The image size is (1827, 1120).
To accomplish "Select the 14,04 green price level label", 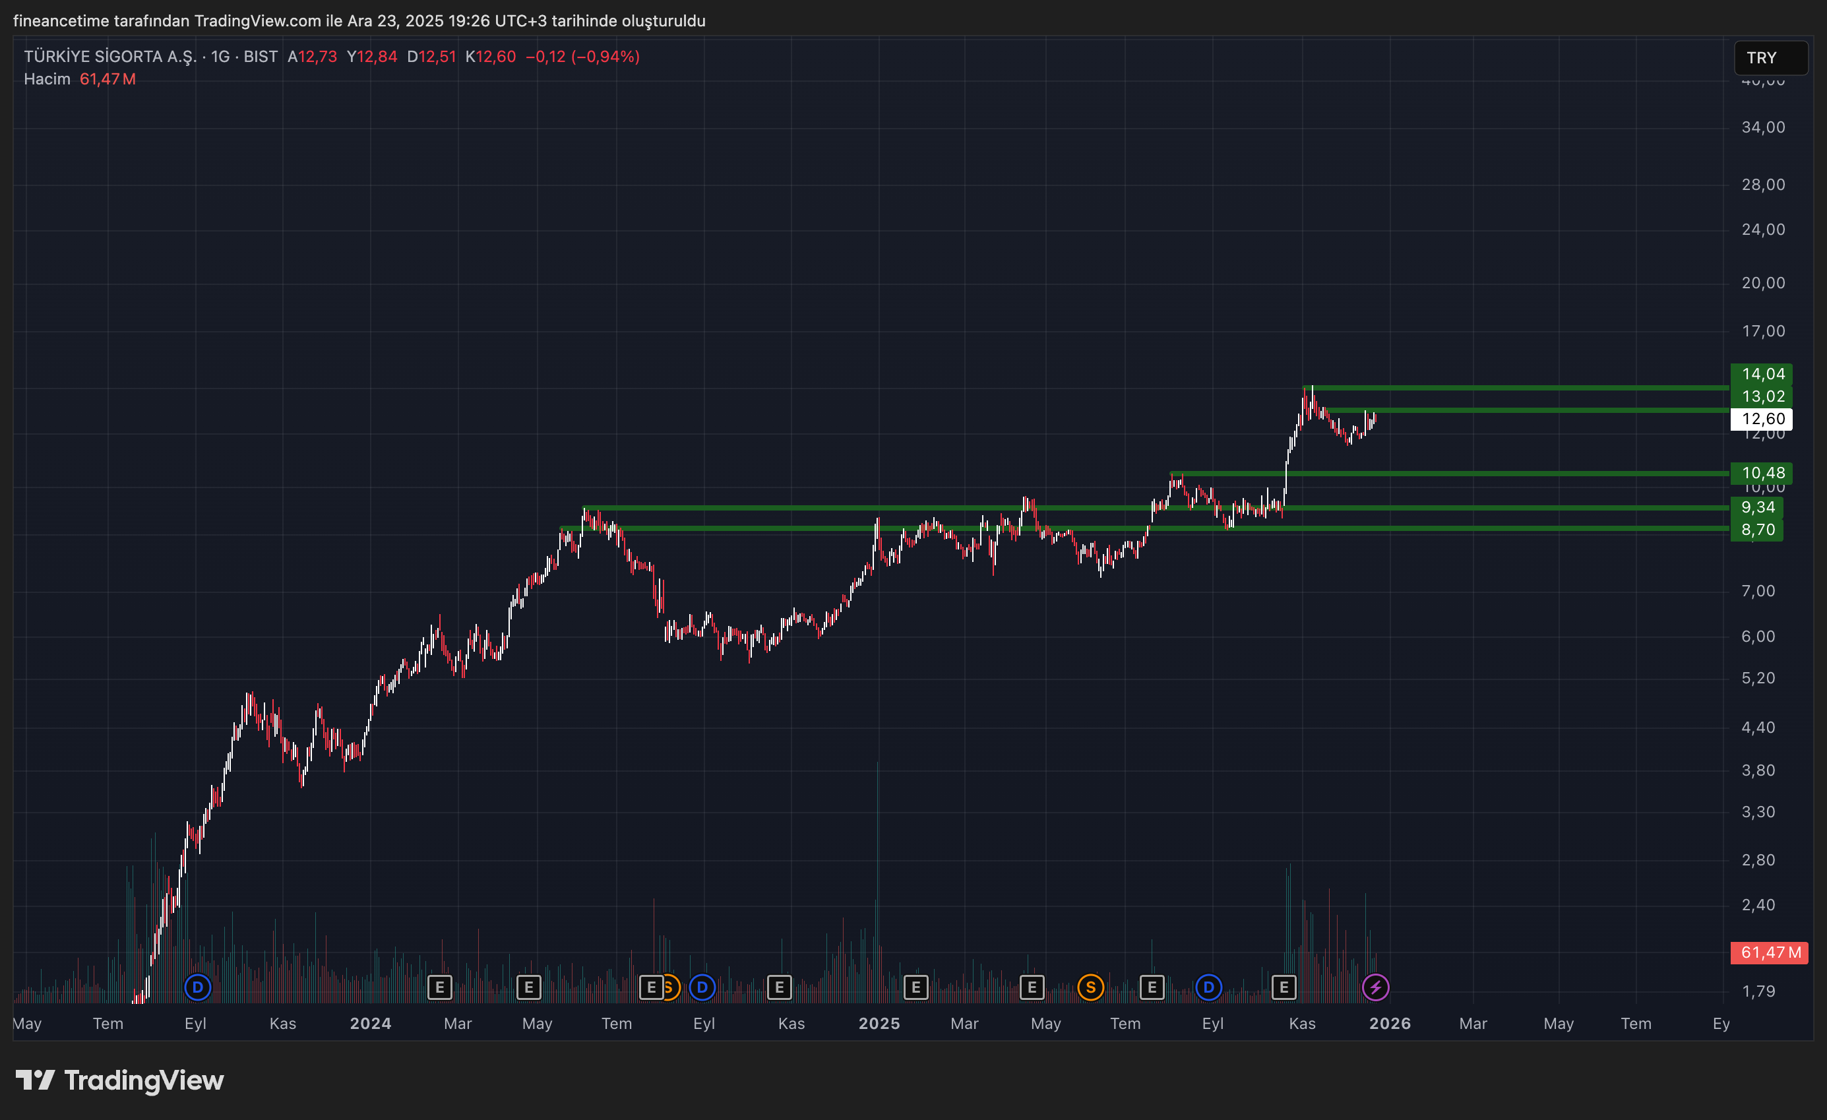I will (1762, 374).
